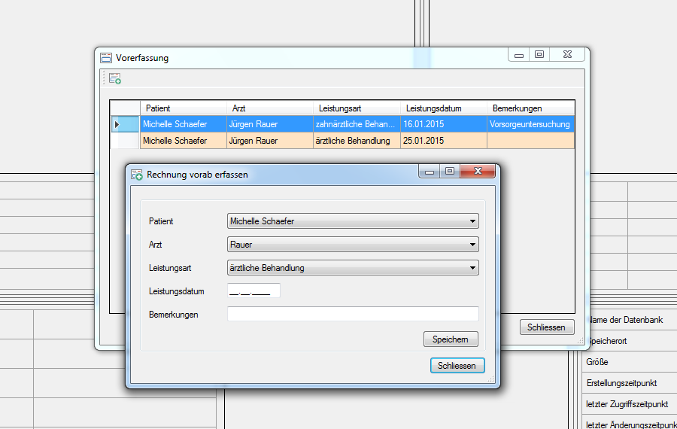
Task: Open the Patient dropdown
Action: (472, 221)
